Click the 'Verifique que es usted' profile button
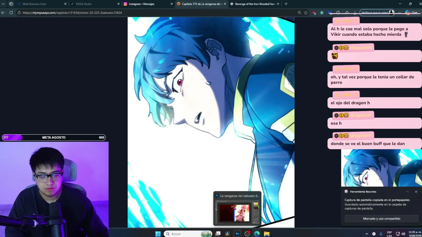 [x=377, y=13]
